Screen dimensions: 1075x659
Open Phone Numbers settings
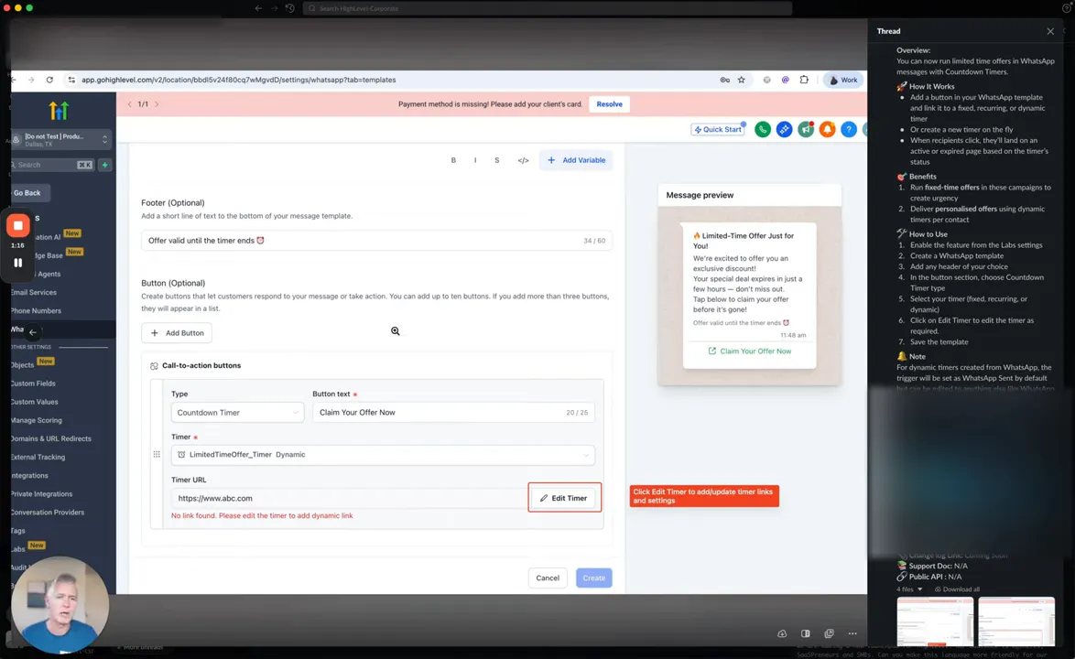pyautogui.click(x=36, y=311)
